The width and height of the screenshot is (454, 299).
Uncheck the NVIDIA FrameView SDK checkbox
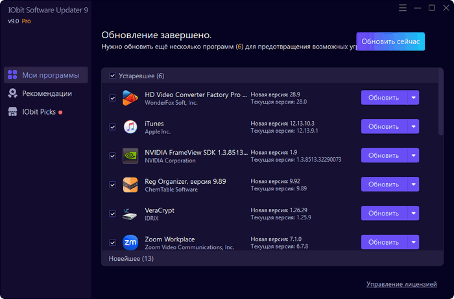click(x=112, y=156)
